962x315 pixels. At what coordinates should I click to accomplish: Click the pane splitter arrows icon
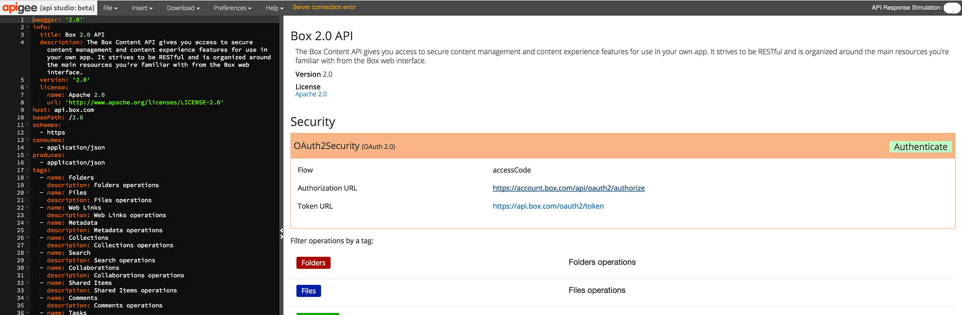point(282,233)
